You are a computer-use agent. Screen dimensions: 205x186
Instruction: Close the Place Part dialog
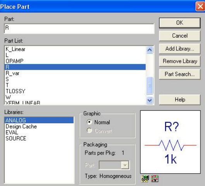200,6
